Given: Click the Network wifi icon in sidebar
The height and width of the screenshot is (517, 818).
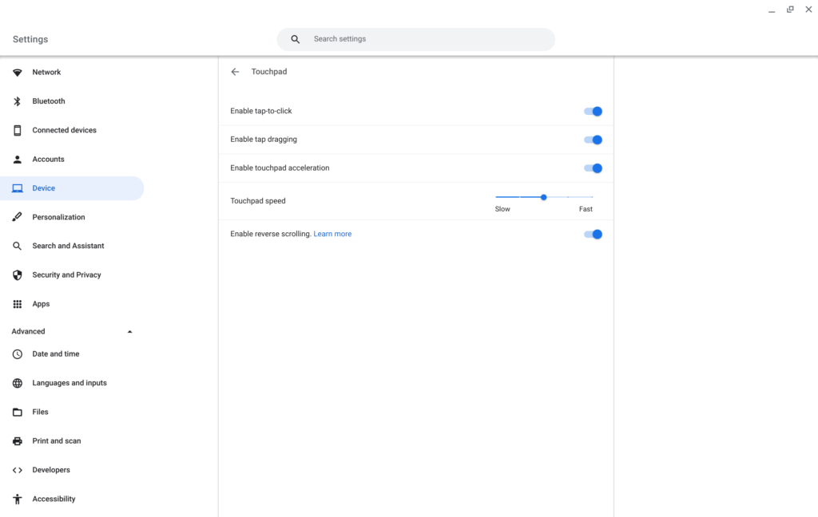Looking at the screenshot, I should coord(18,73).
